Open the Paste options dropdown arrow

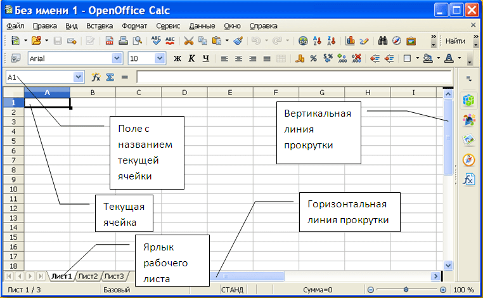[227, 41]
